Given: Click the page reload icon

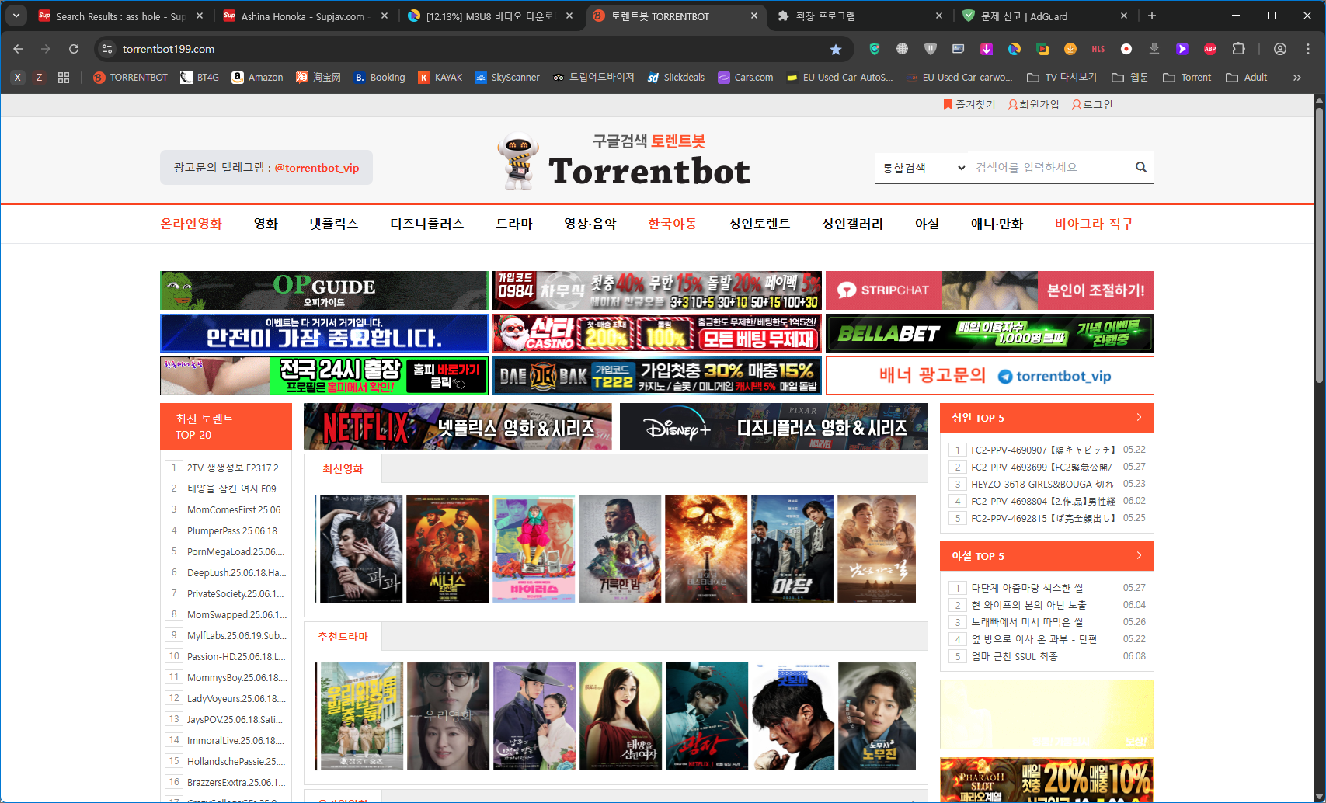Looking at the screenshot, I should [x=74, y=48].
